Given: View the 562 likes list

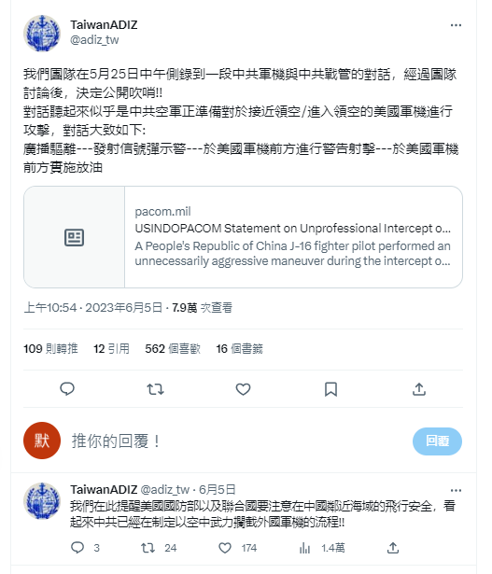Looking at the screenshot, I should [173, 348].
